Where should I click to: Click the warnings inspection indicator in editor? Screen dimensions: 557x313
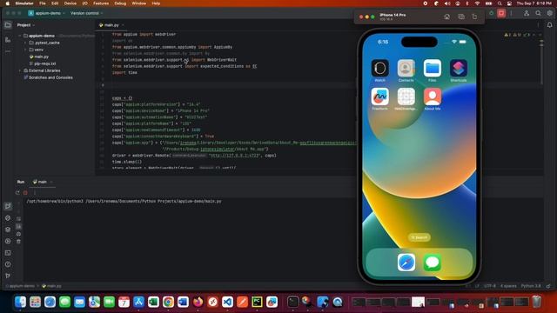518,35
